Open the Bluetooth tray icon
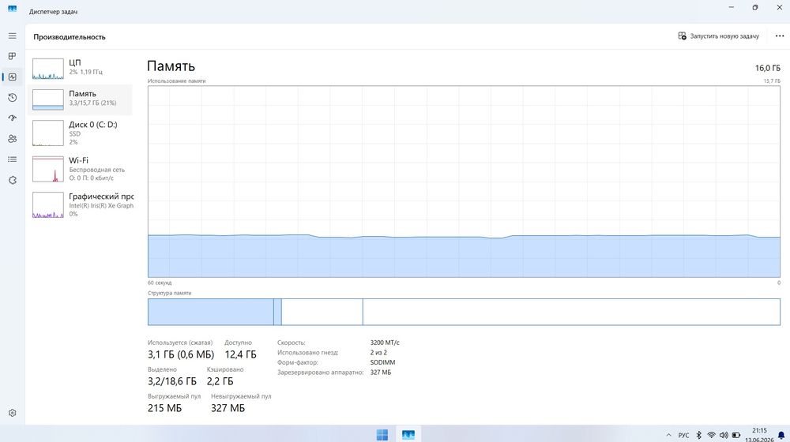The width and height of the screenshot is (790, 442). click(699, 435)
